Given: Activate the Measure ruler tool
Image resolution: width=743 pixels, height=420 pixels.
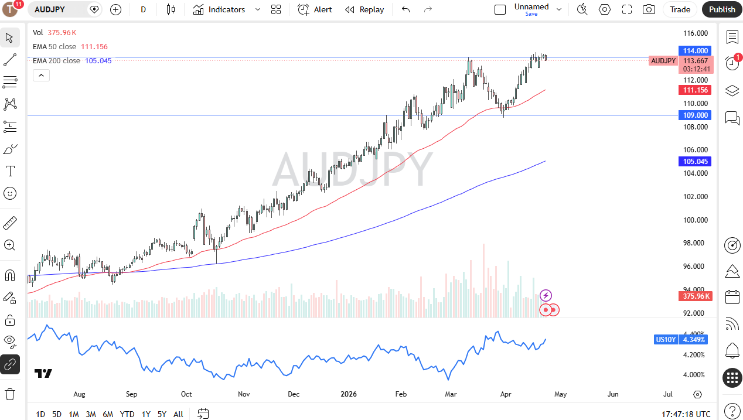Looking at the screenshot, I should click(x=9, y=223).
